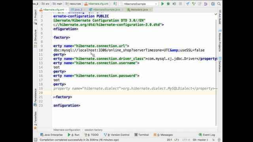Click the Build project arrow icon
This screenshot has height=142, width=253.
[x=115, y=4]
